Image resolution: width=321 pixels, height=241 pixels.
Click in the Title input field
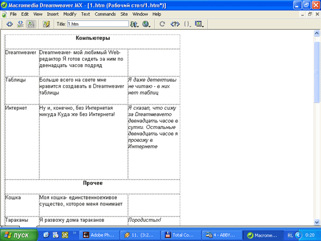click(98, 24)
